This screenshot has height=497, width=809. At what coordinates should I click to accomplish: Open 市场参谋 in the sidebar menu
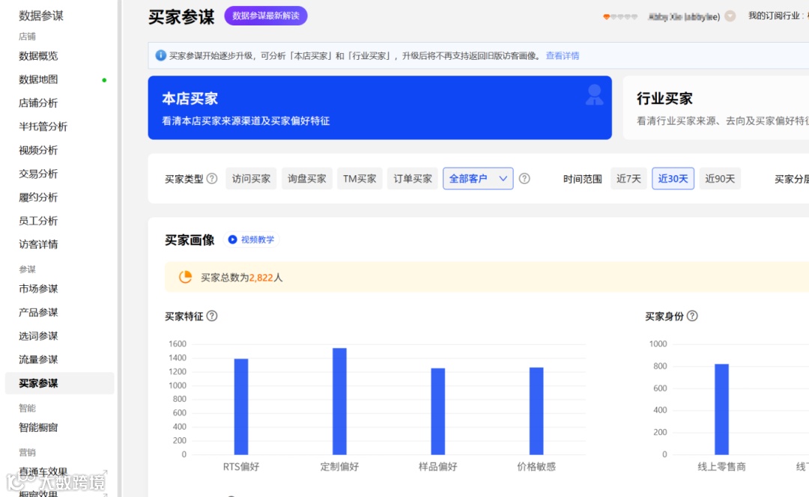click(37, 289)
